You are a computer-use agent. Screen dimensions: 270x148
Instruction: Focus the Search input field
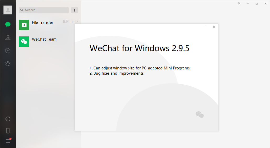click(x=44, y=10)
